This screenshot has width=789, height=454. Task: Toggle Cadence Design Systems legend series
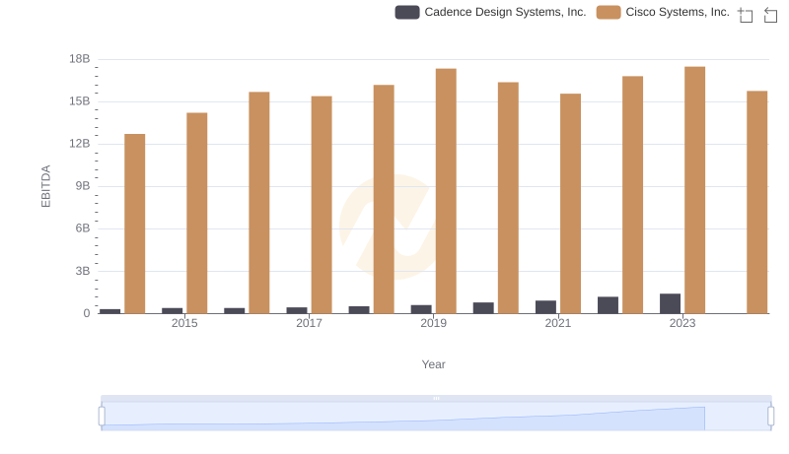click(490, 12)
